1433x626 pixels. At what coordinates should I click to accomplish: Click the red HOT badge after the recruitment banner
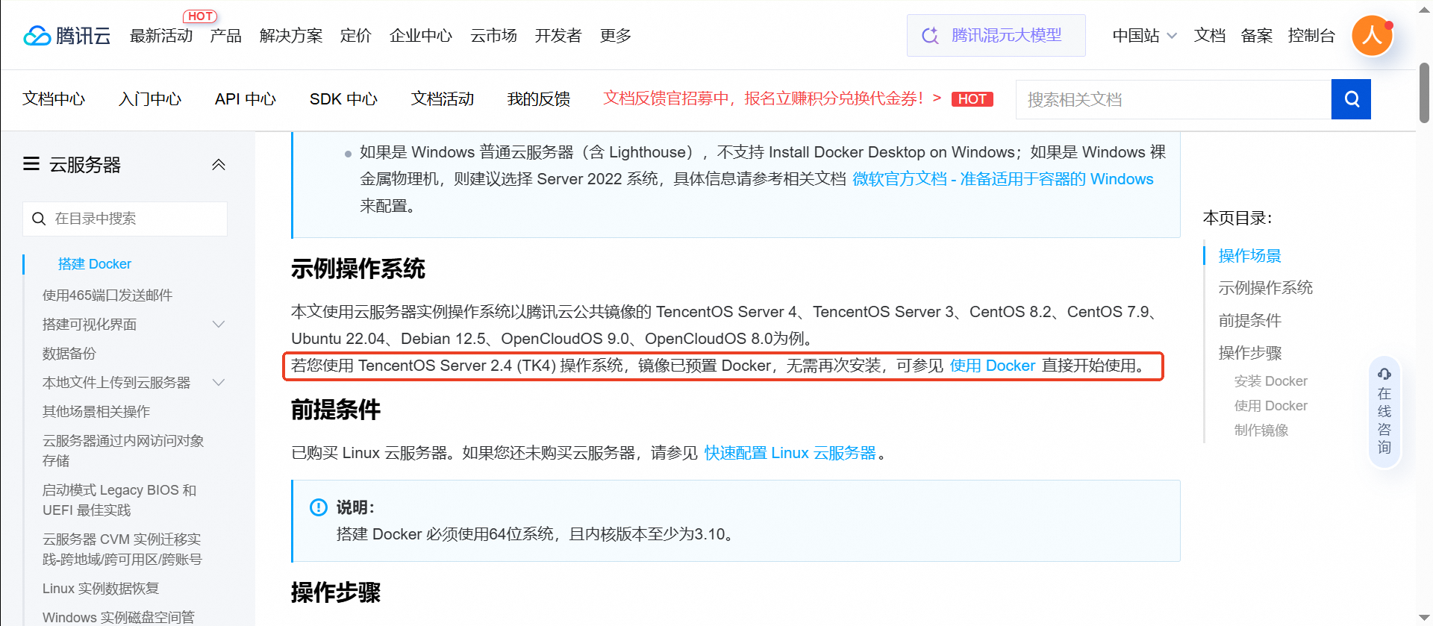pyautogui.click(x=972, y=99)
